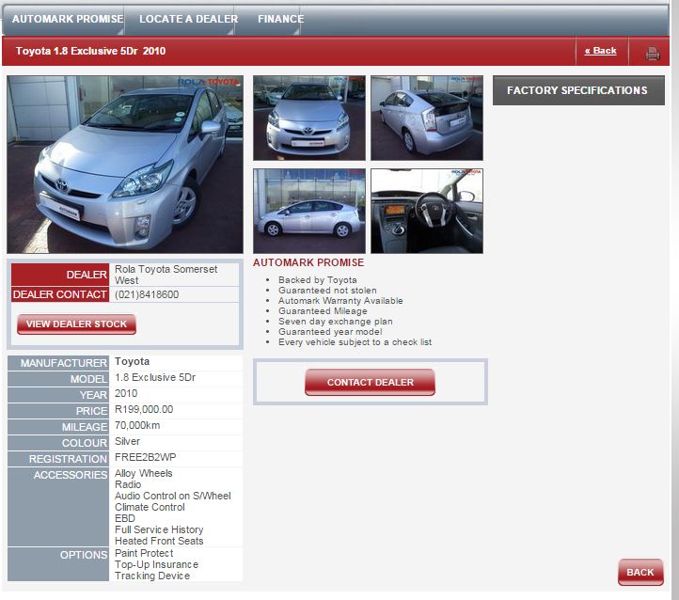
Task: Click 'Seven day exchange plan' bullet
Action: tap(335, 322)
